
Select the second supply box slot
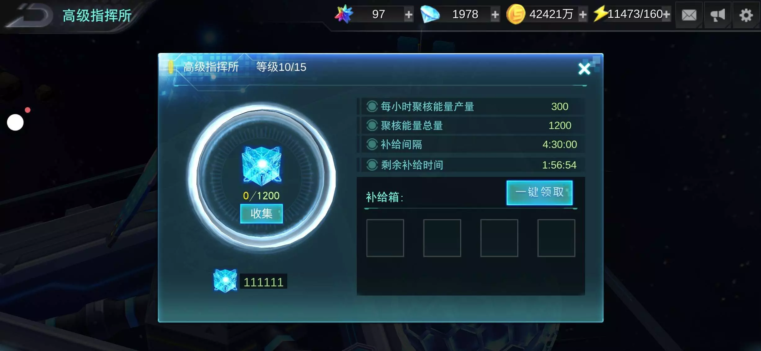442,238
